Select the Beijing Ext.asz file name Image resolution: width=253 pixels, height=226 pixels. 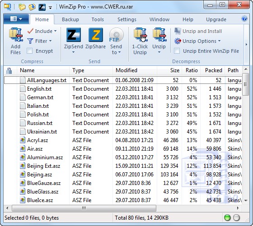pos(43,166)
